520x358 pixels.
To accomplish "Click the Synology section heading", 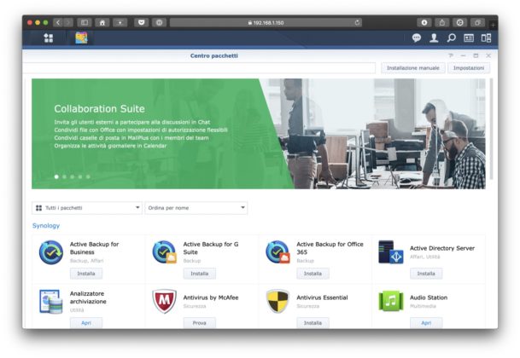I will tap(46, 226).
